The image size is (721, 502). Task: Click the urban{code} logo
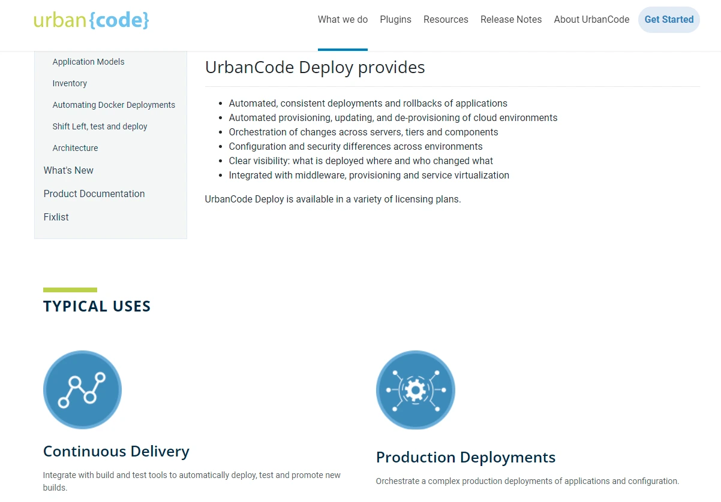91,20
